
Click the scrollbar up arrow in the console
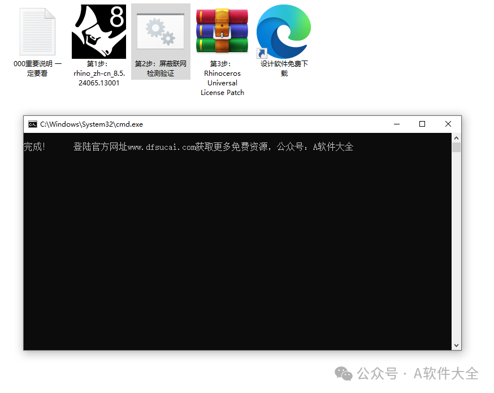point(456,137)
